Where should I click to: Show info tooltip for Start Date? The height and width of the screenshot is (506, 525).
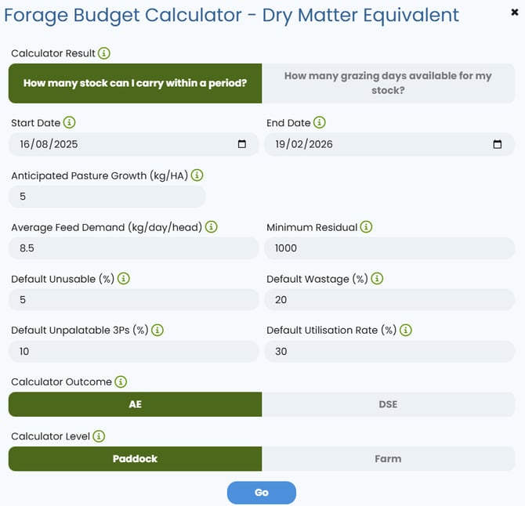(x=69, y=122)
